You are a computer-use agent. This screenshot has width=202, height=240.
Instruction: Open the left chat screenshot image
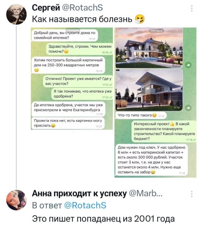pos(72,78)
